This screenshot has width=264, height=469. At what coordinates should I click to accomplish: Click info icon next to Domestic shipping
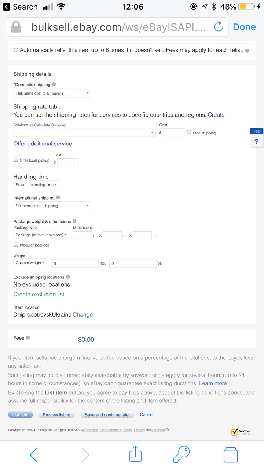click(x=54, y=84)
